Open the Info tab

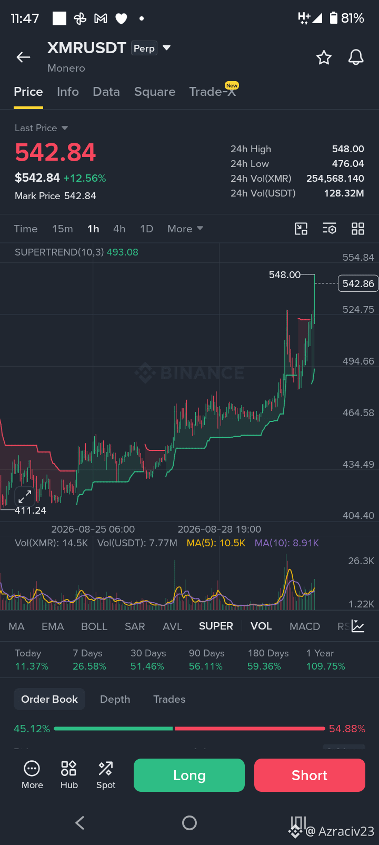[68, 92]
